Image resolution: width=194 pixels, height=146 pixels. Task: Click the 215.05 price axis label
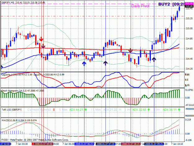click(x=189, y=28)
